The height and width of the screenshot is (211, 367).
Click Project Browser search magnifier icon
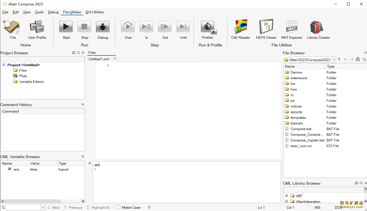[78, 53]
